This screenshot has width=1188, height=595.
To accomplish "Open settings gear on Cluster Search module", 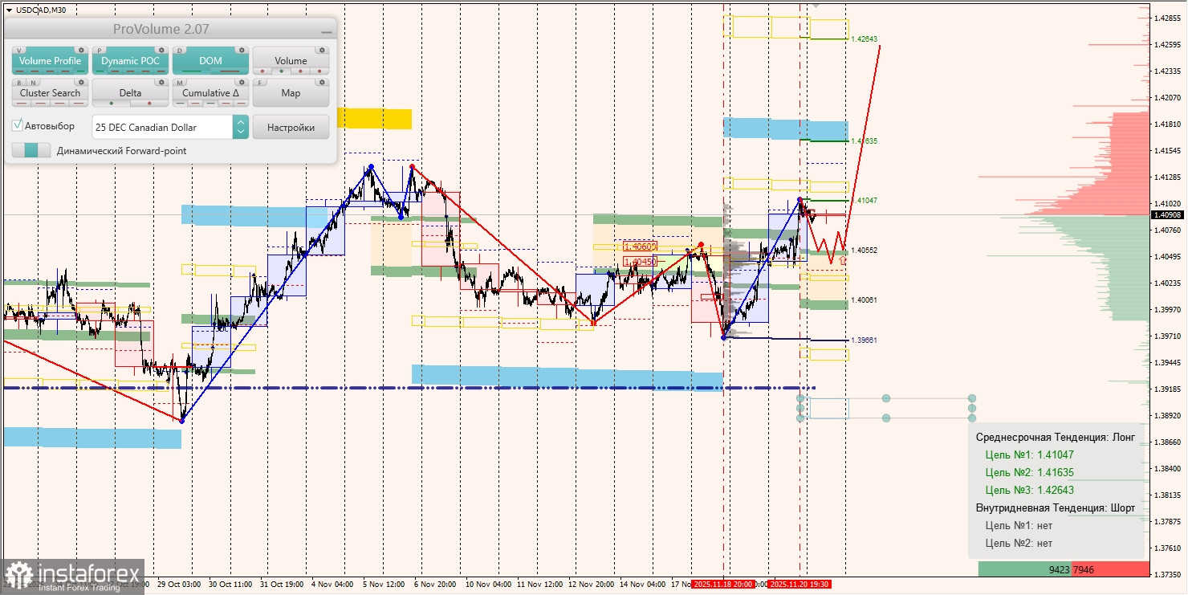I will [81, 82].
